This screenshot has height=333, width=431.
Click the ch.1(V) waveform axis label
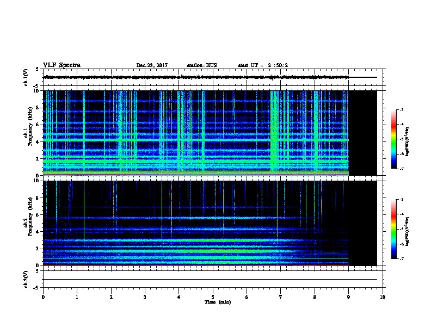tap(26, 77)
